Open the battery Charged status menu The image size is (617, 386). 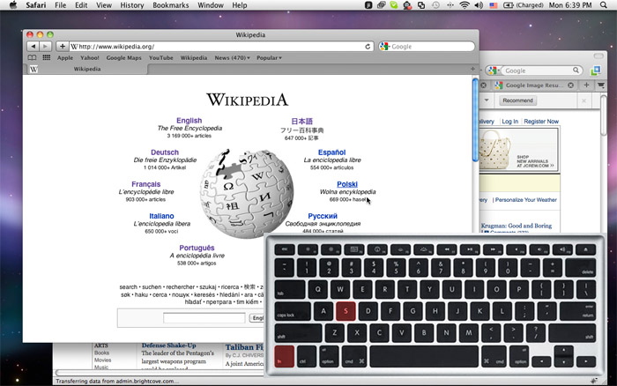(x=524, y=5)
